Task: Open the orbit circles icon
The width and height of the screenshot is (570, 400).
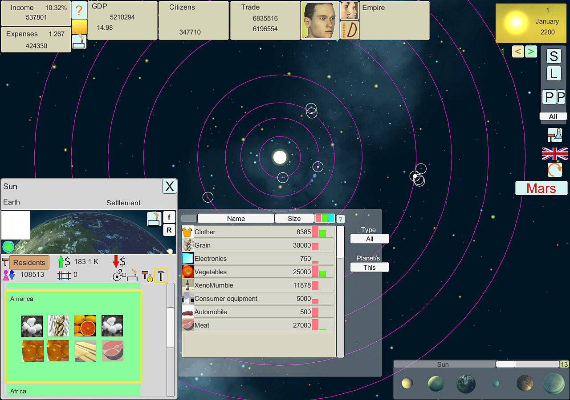Action: click(x=119, y=276)
